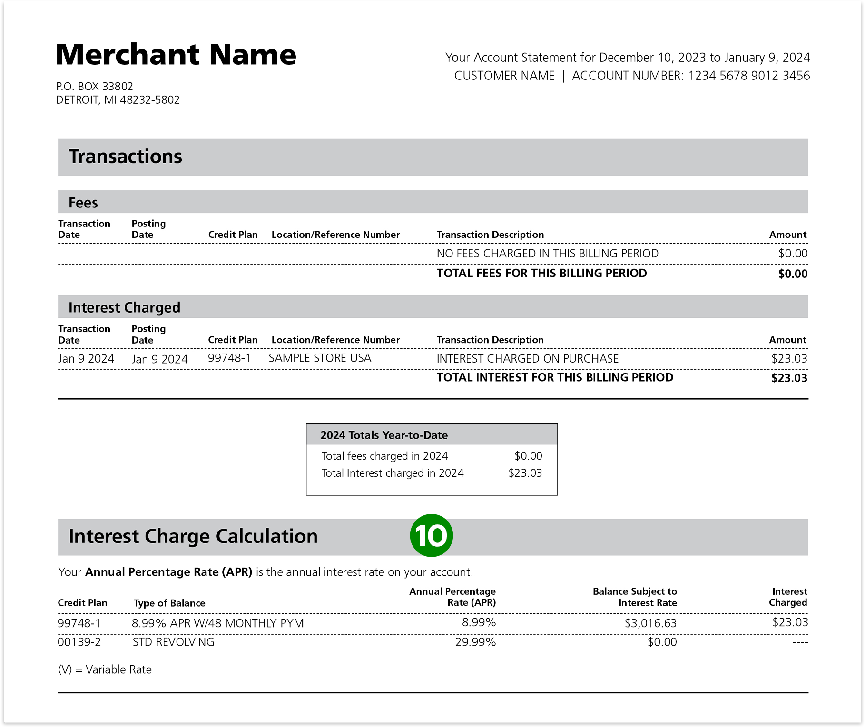
Task: Click the Merchant Name heading
Action: coord(176,55)
